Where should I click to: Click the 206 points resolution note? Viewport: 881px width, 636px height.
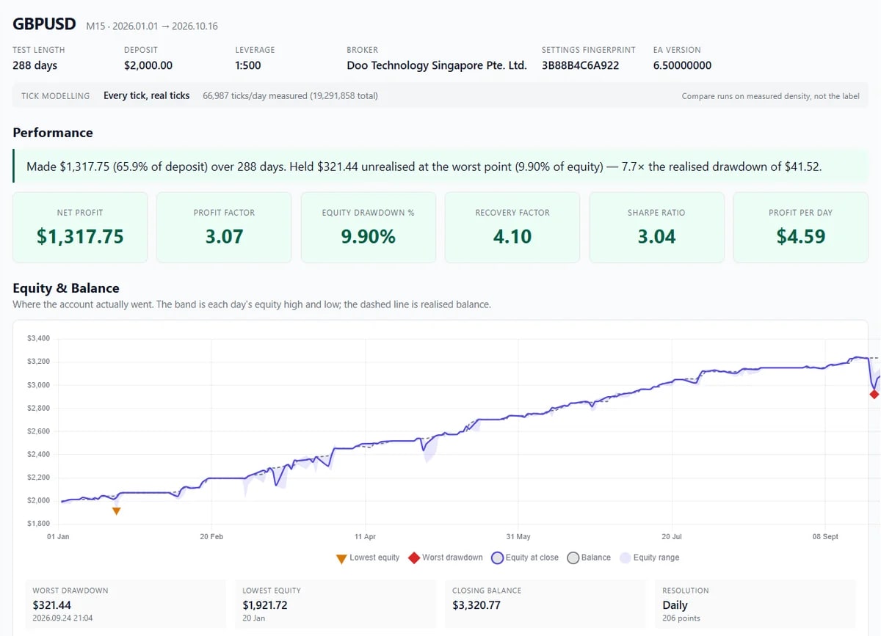click(x=681, y=618)
